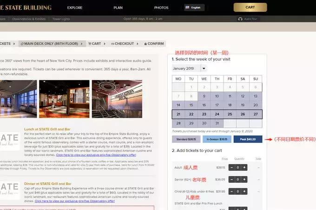Screen dimensions: 316x210
Task: Open Observatories & Exhibits submenu link
Action: coord(29,19)
